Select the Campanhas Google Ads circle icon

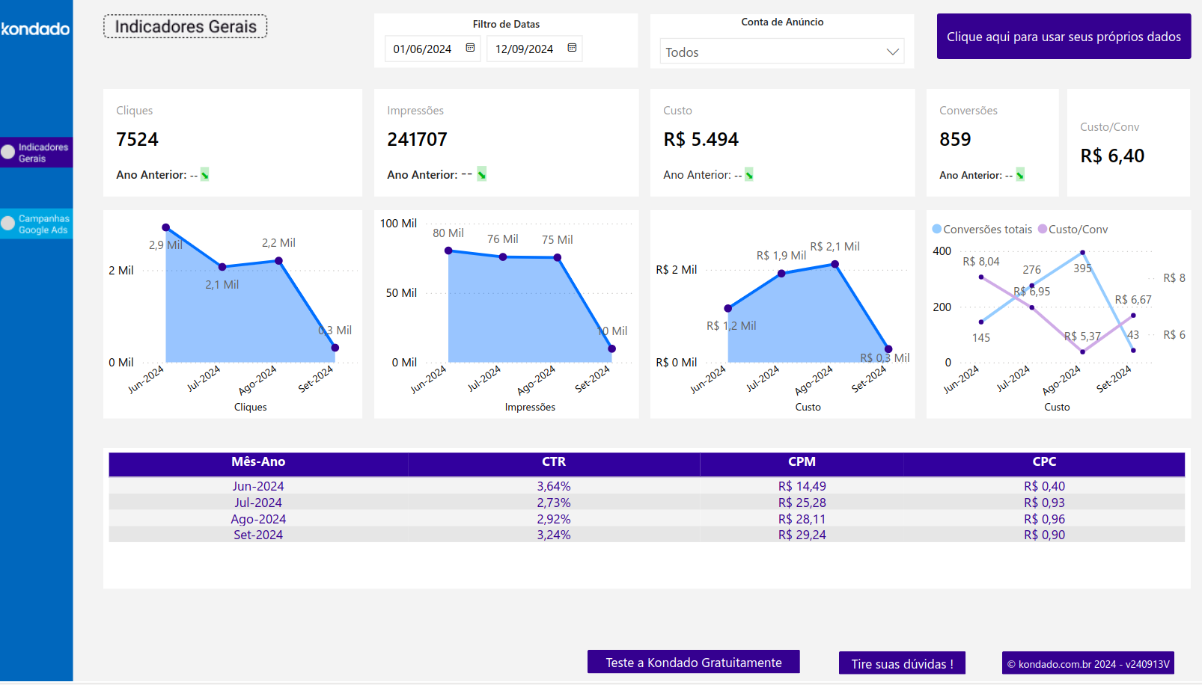coord(7,223)
